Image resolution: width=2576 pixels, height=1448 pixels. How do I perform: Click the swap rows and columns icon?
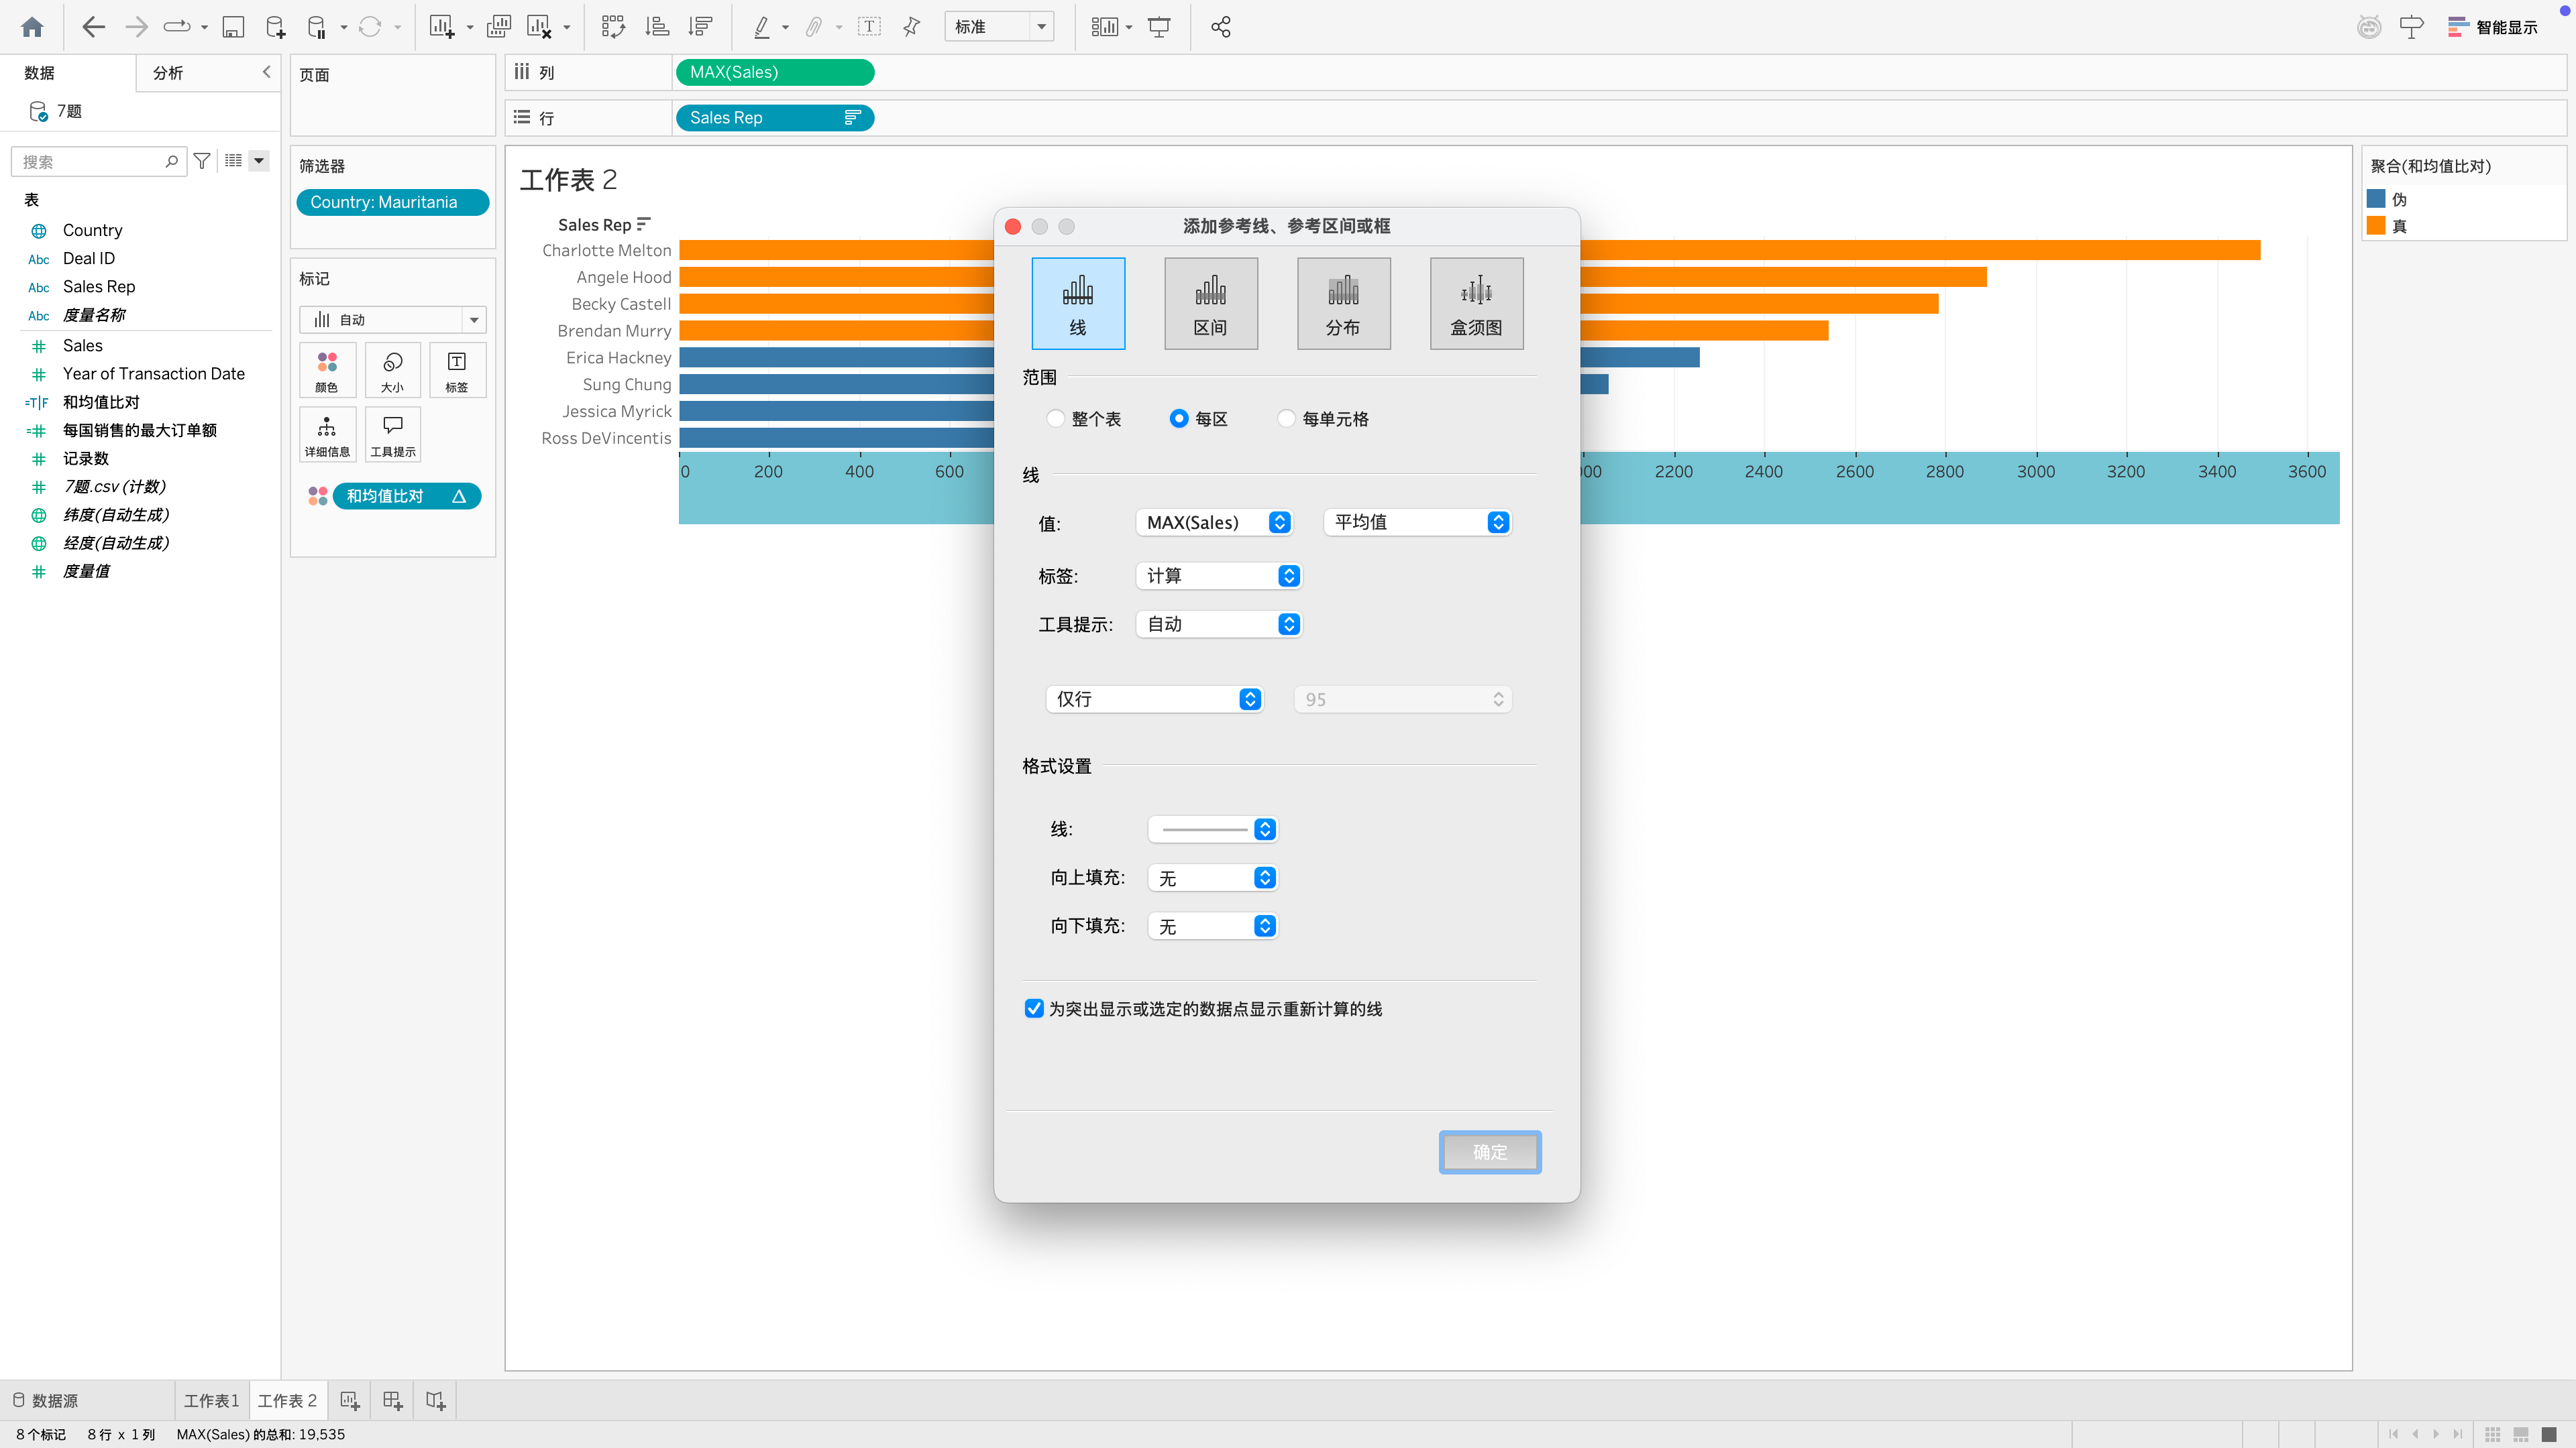tap(613, 27)
